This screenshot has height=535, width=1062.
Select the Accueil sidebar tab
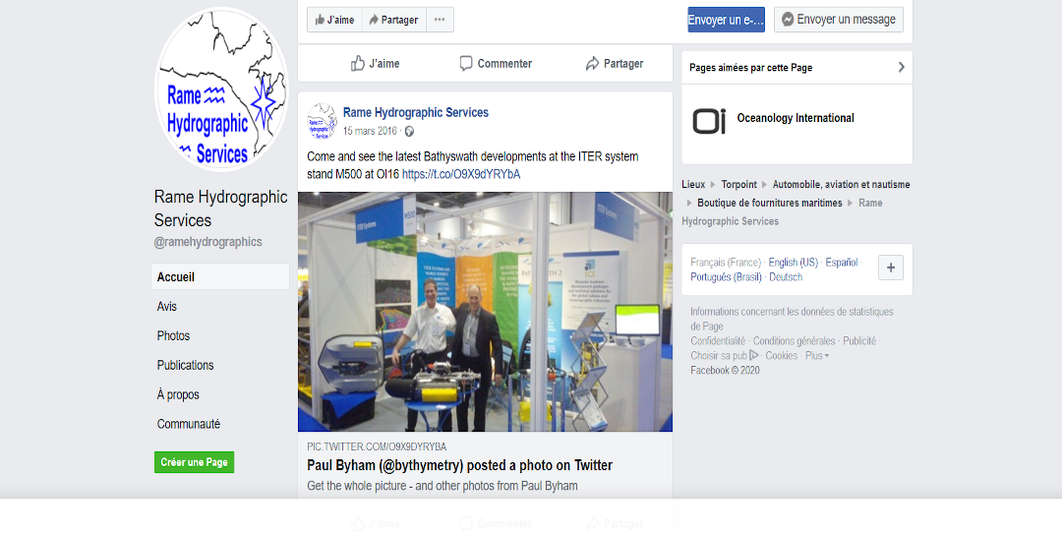coord(220,277)
